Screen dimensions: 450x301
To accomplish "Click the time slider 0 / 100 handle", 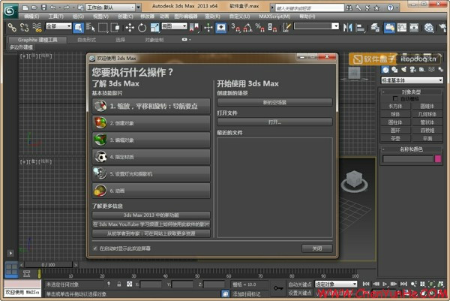I will 49,264.
